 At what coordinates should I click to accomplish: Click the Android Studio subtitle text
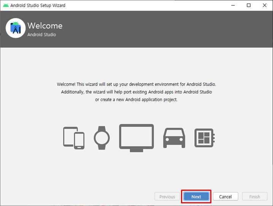[41, 35]
